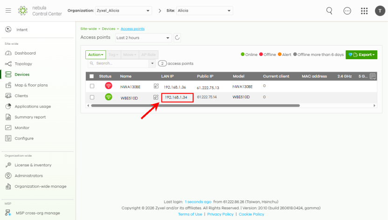Open Monitor menu item
Viewport: 388px width, 220px height.
tap(22, 128)
